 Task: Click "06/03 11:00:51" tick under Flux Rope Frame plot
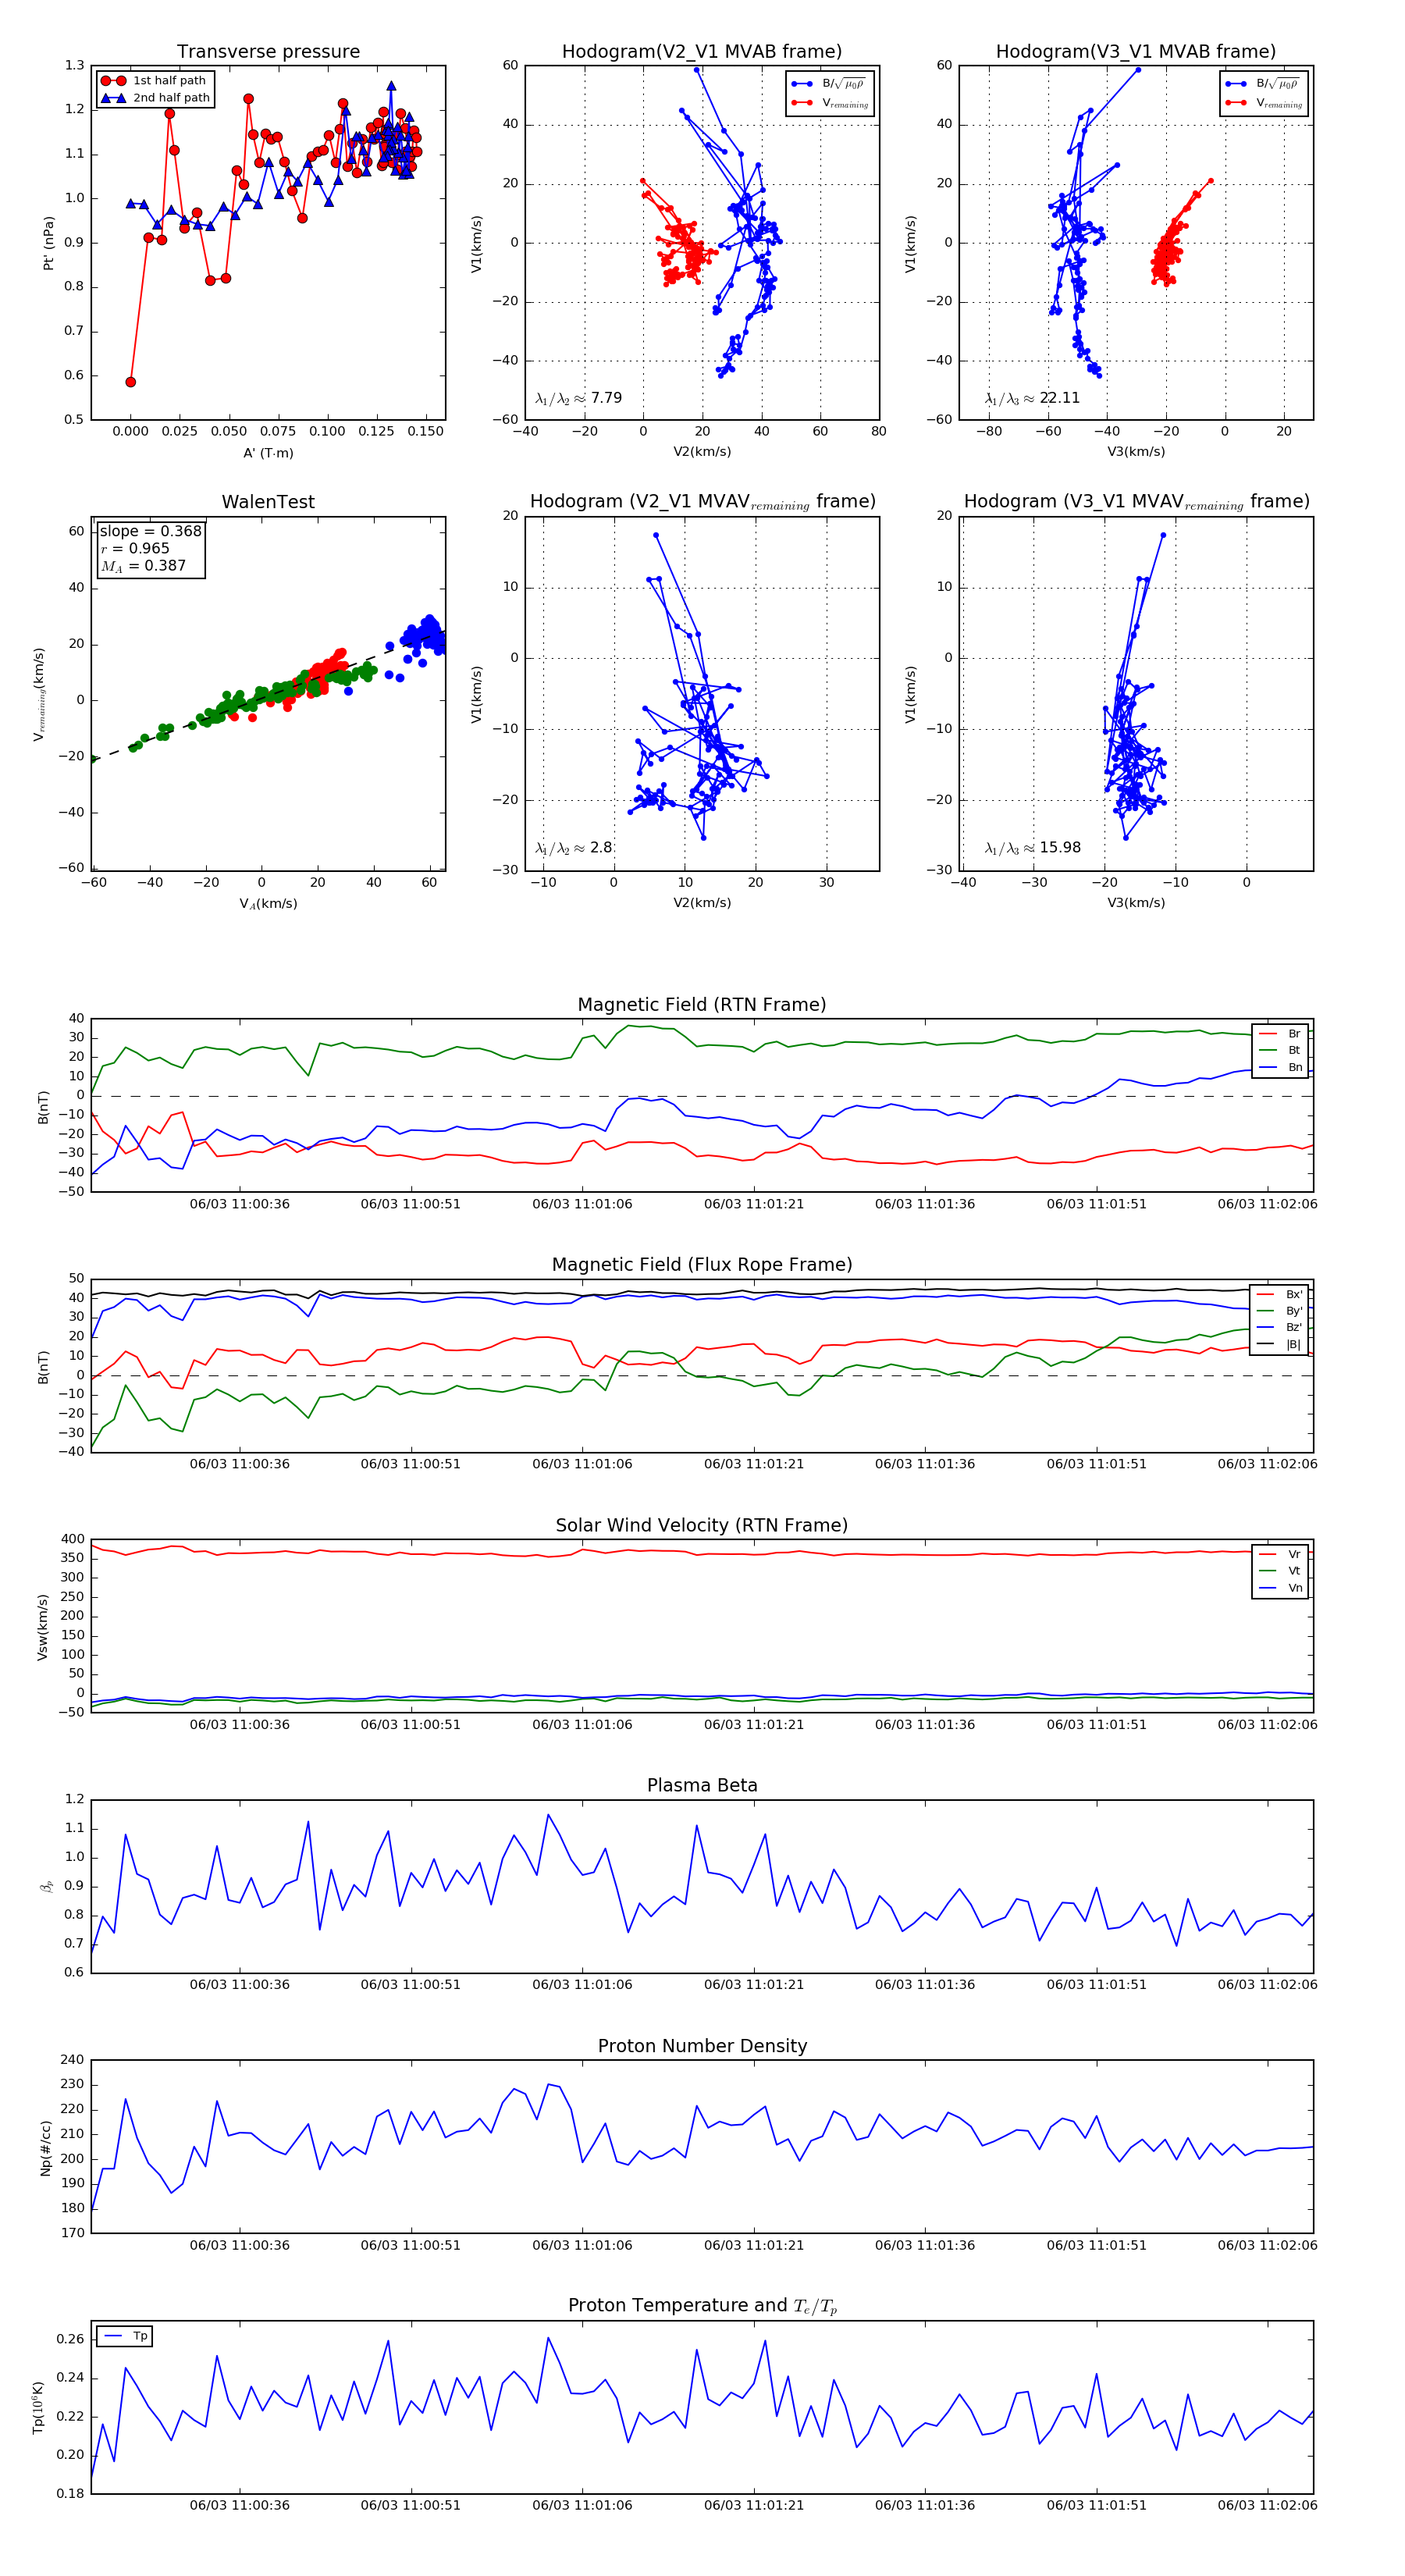coord(411,1464)
